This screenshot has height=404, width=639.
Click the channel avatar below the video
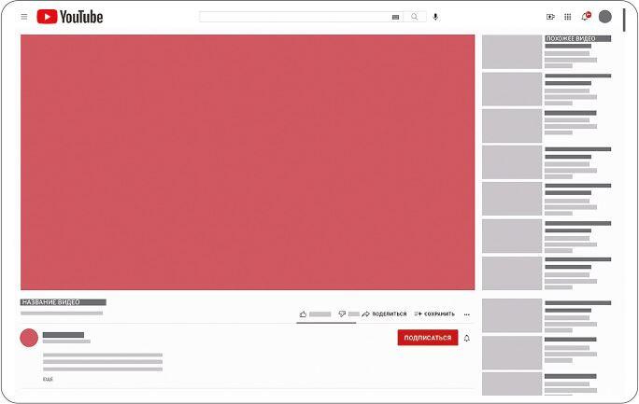coord(29,338)
